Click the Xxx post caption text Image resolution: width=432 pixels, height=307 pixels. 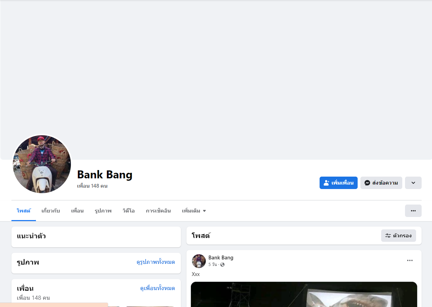[x=196, y=274]
